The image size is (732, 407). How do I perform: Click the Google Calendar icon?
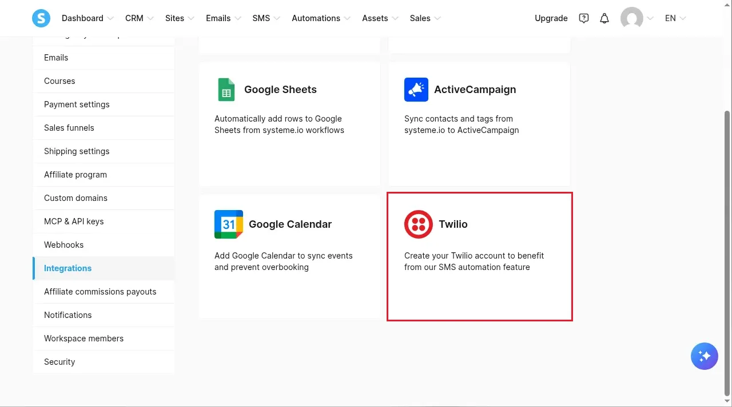[x=229, y=224]
